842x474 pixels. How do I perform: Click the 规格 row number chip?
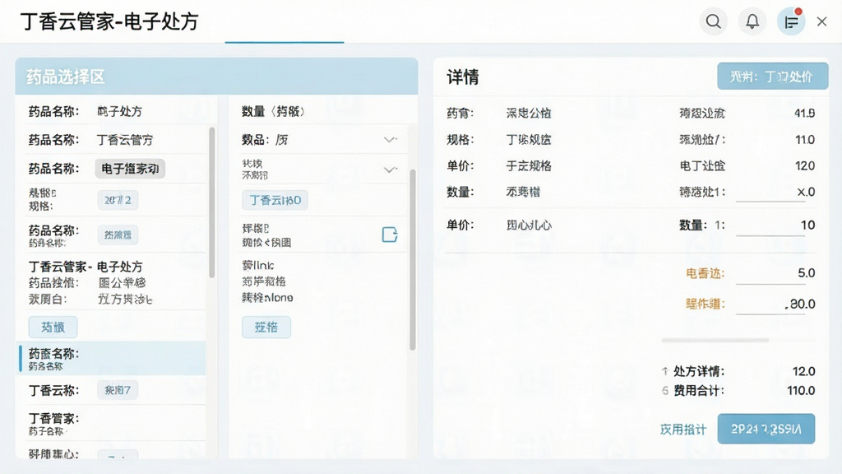[118, 200]
